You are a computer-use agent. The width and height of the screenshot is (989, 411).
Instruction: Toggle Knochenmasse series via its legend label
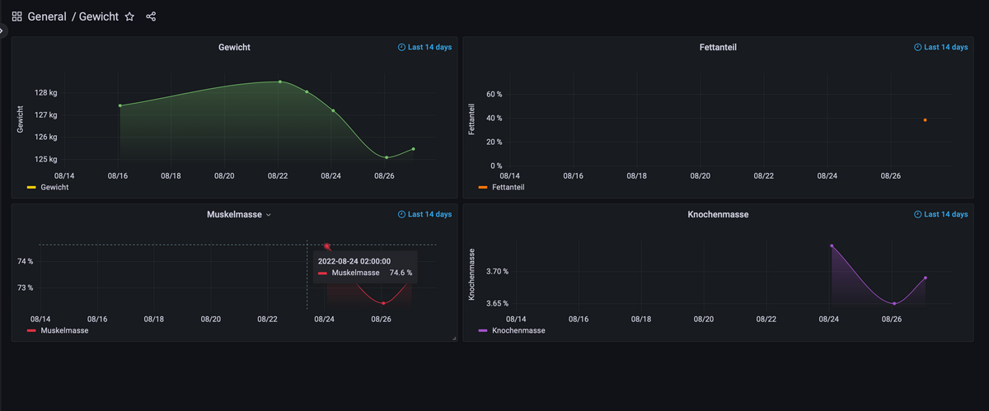click(518, 330)
